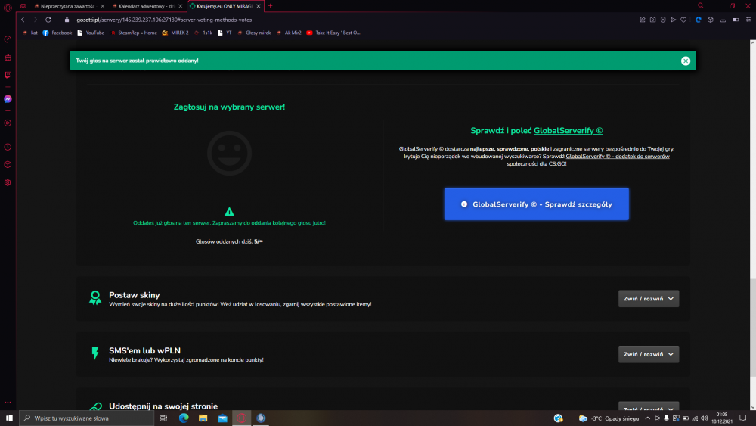Open the Ak Mir2 bookmark
756x426 pixels.
coord(289,33)
